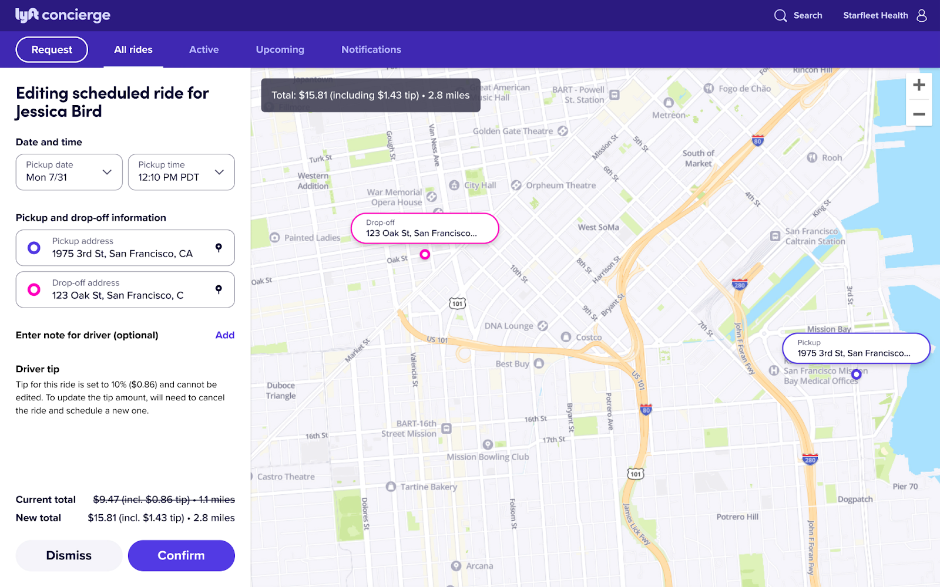The image size is (940, 587).
Task: Click the purple pickup marker on map
Action: 857,374
